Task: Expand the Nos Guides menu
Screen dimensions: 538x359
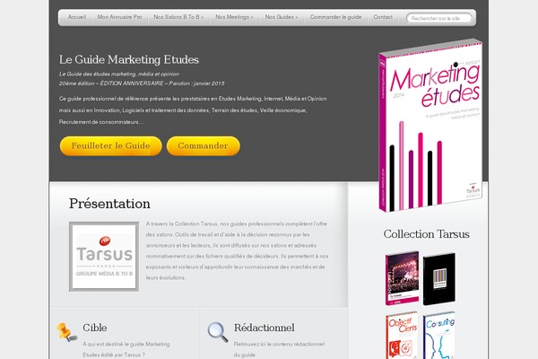Action: tap(282, 17)
